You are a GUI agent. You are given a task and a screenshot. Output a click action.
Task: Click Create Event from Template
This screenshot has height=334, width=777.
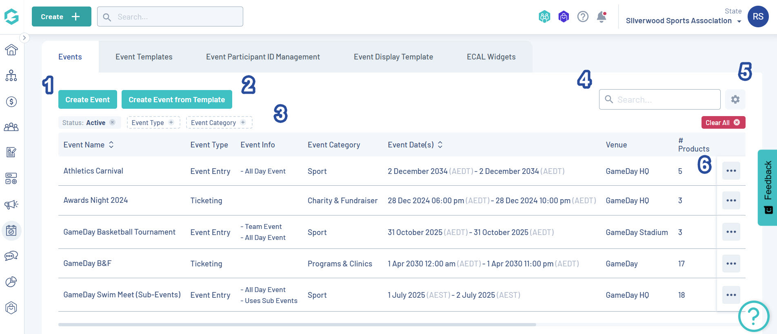[x=177, y=99]
